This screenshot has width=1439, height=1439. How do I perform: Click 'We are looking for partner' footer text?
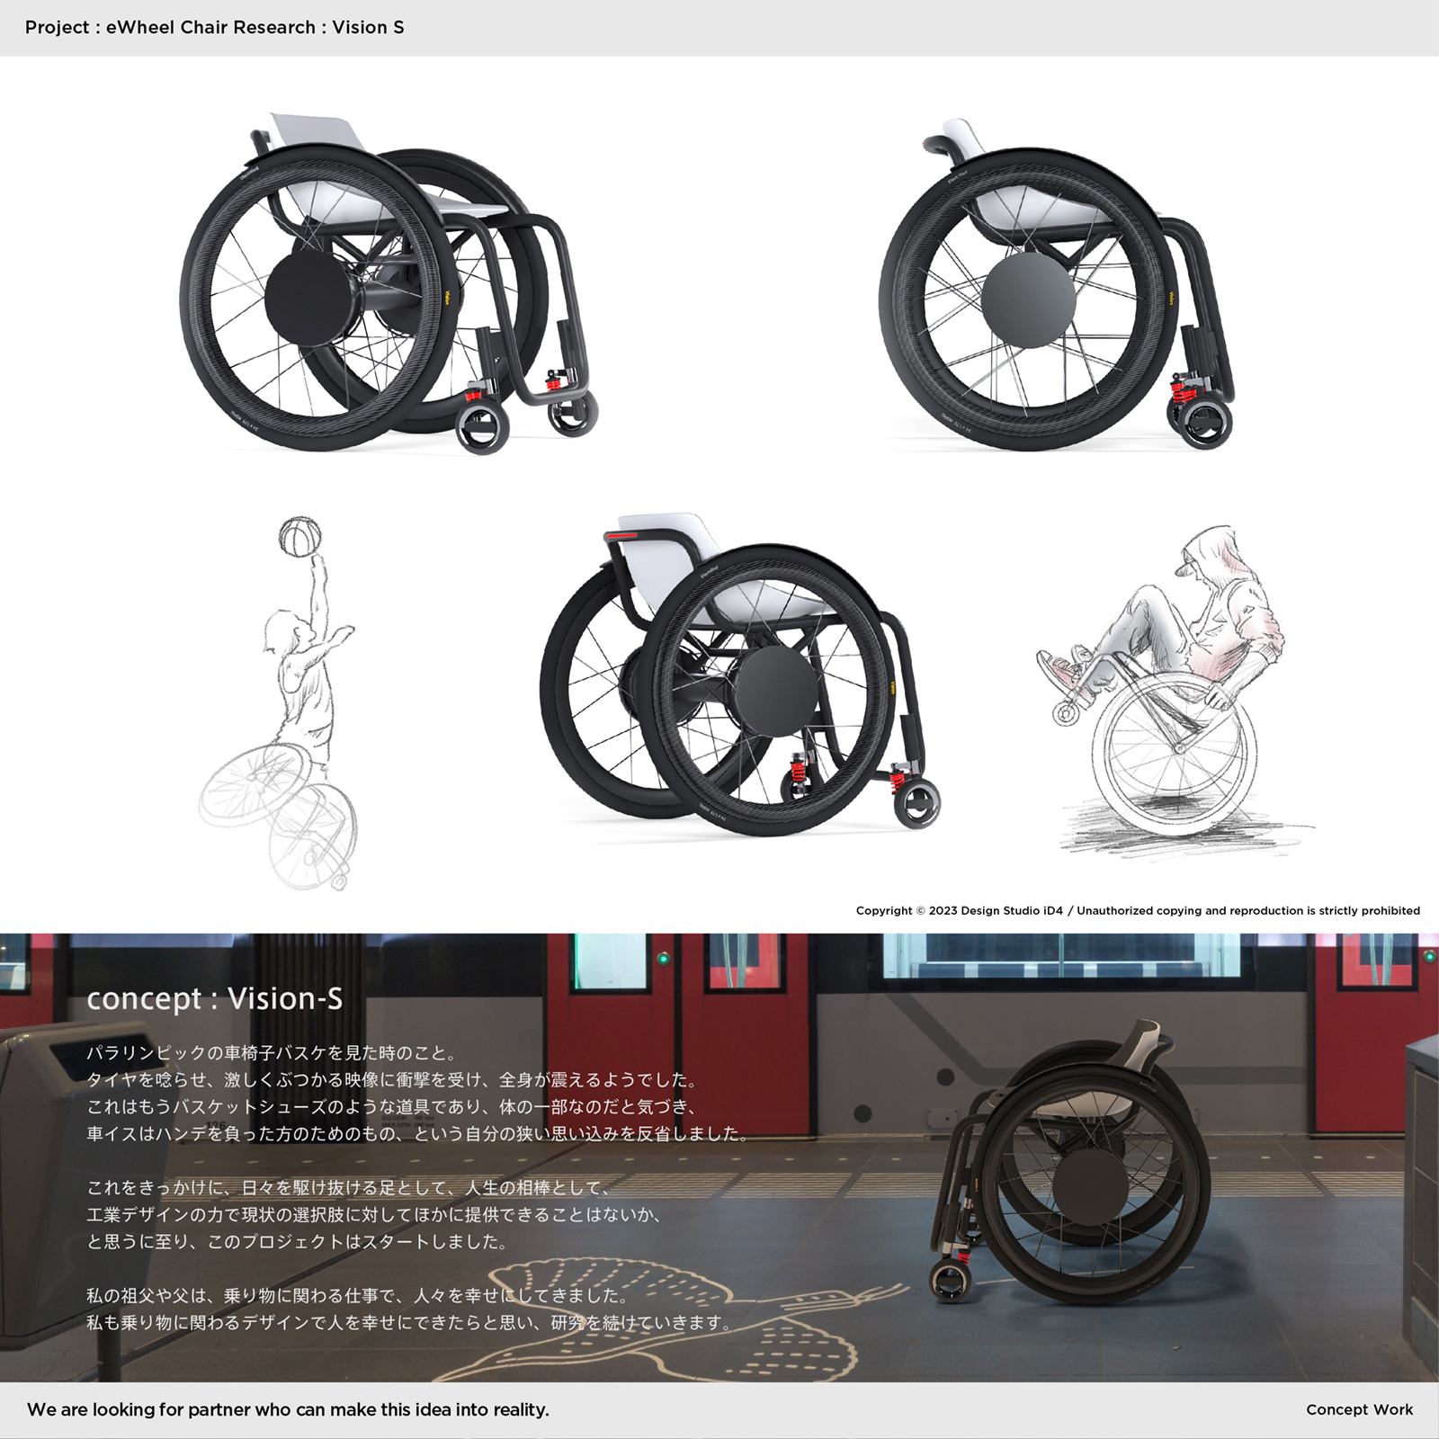point(288,1409)
